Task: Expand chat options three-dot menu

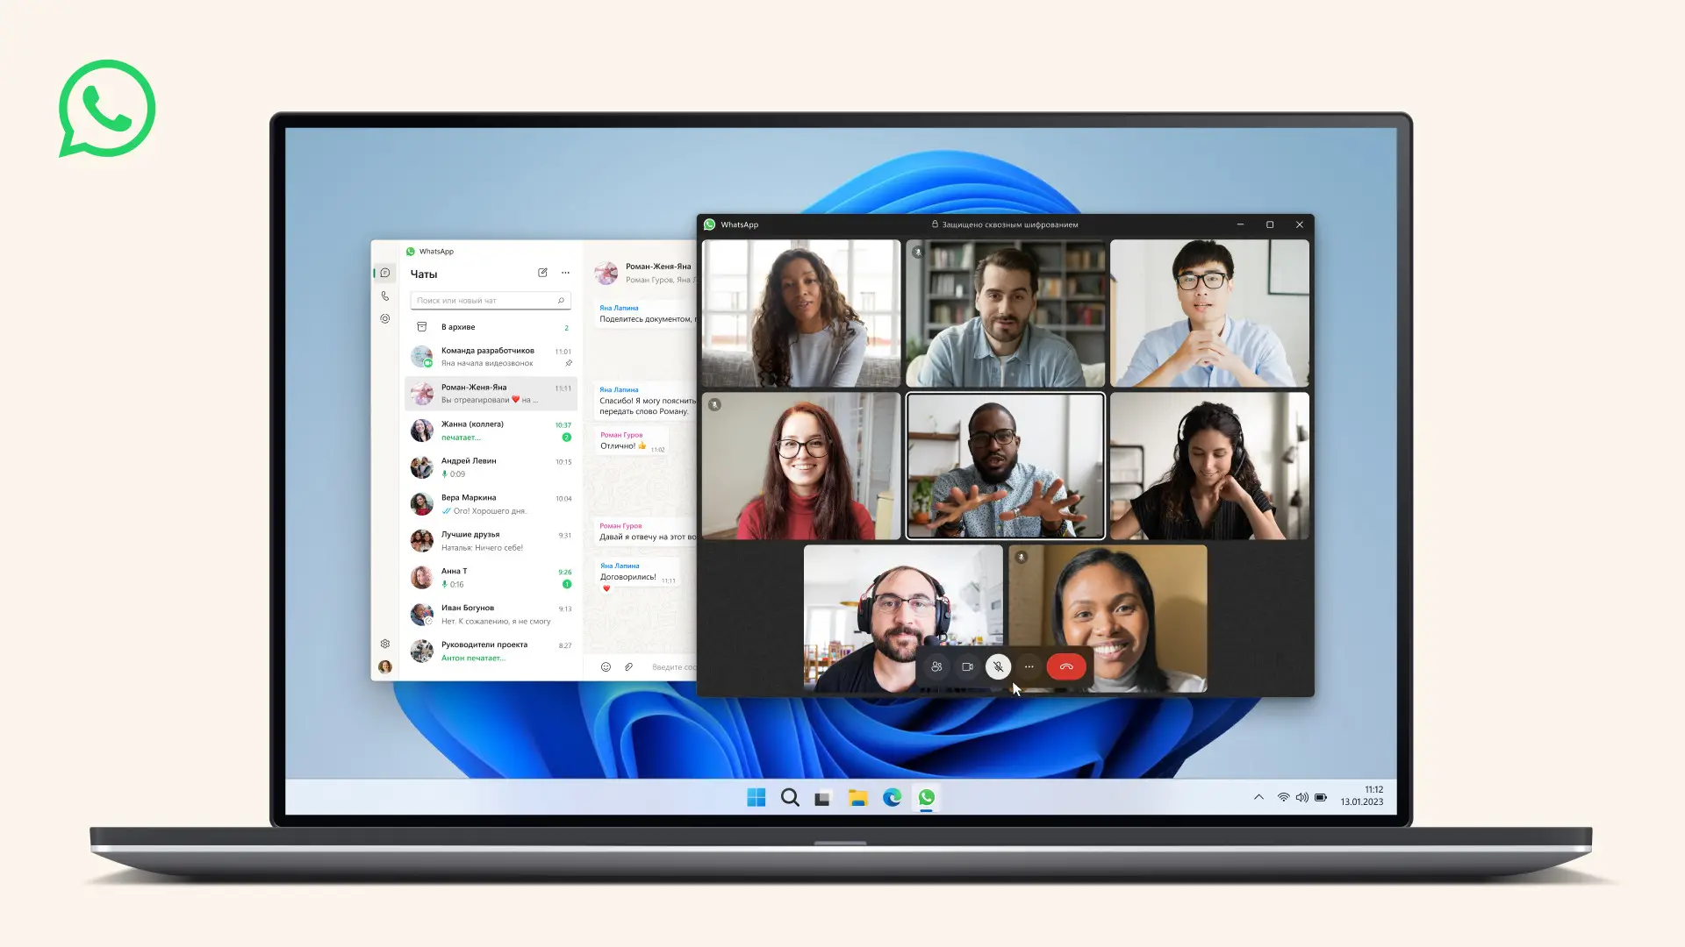Action: tap(566, 273)
